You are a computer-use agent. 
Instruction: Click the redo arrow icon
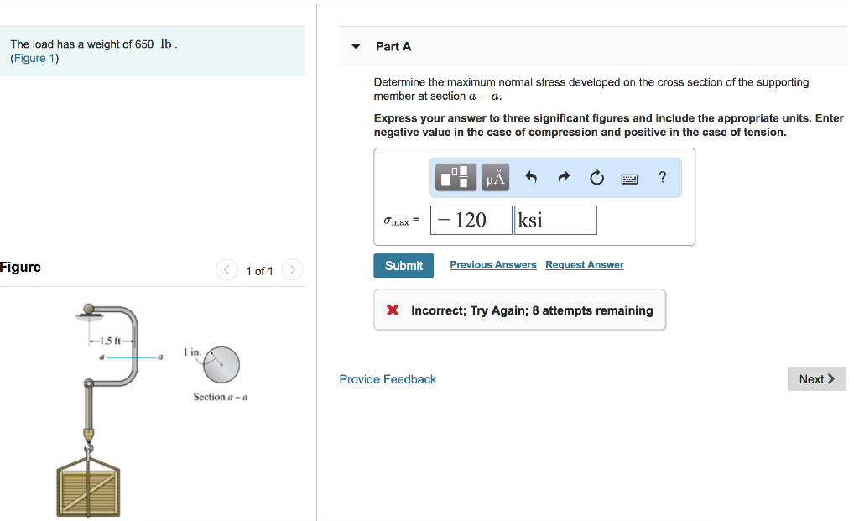564,177
